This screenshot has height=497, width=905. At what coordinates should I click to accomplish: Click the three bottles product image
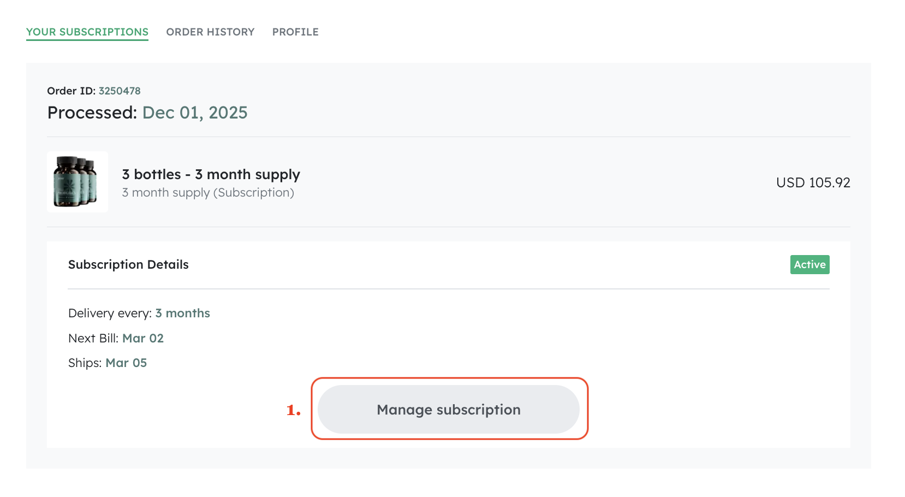(x=77, y=182)
